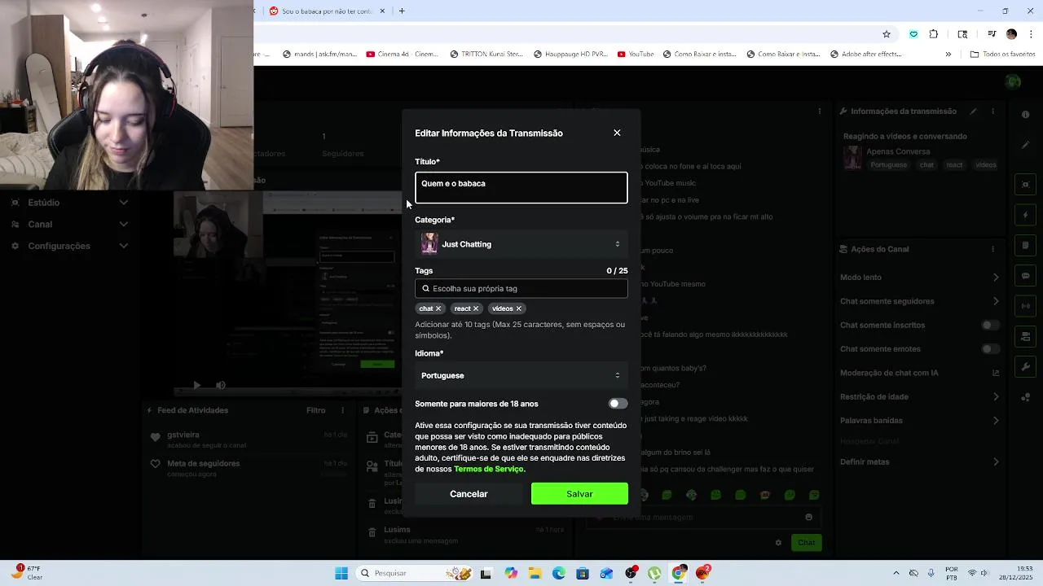Open the emoji picker in message box

click(808, 517)
